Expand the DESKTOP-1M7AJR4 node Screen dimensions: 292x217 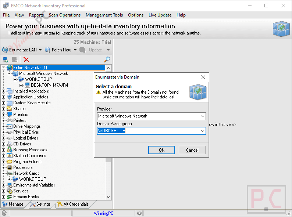point(21,85)
